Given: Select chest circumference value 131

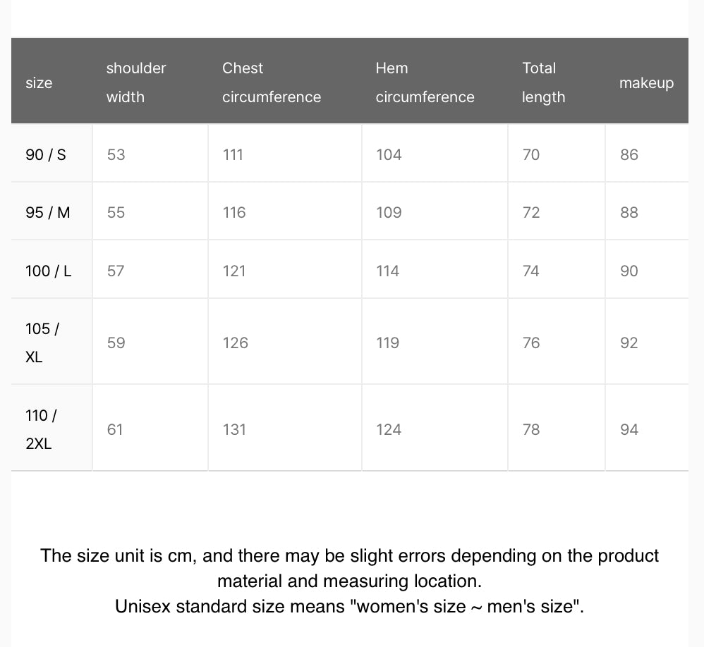Looking at the screenshot, I should pos(234,429).
